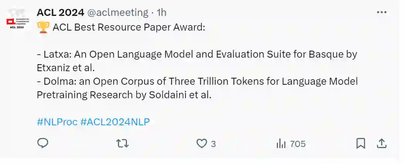Screen dimensions: 404x164
Task: Open view analytics bar chart icon
Action: [x=281, y=143]
